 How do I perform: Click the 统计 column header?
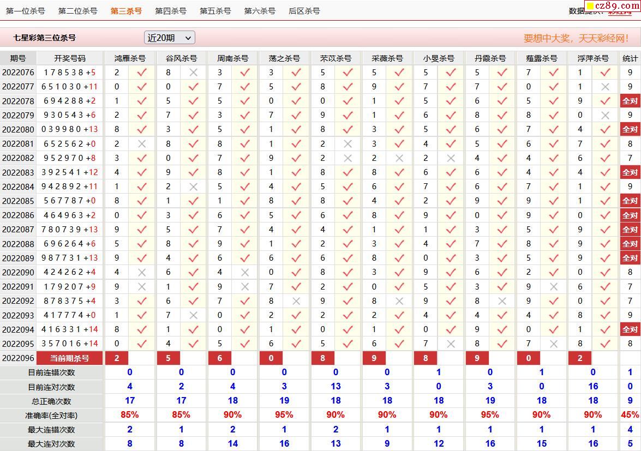click(x=630, y=58)
